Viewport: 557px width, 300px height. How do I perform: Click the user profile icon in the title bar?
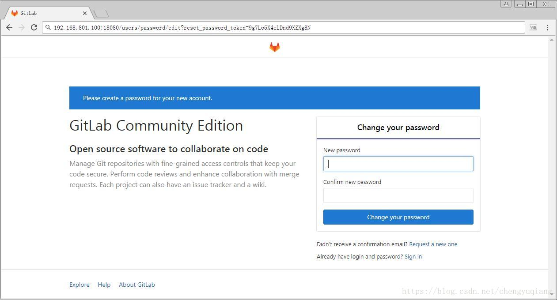click(x=506, y=4)
